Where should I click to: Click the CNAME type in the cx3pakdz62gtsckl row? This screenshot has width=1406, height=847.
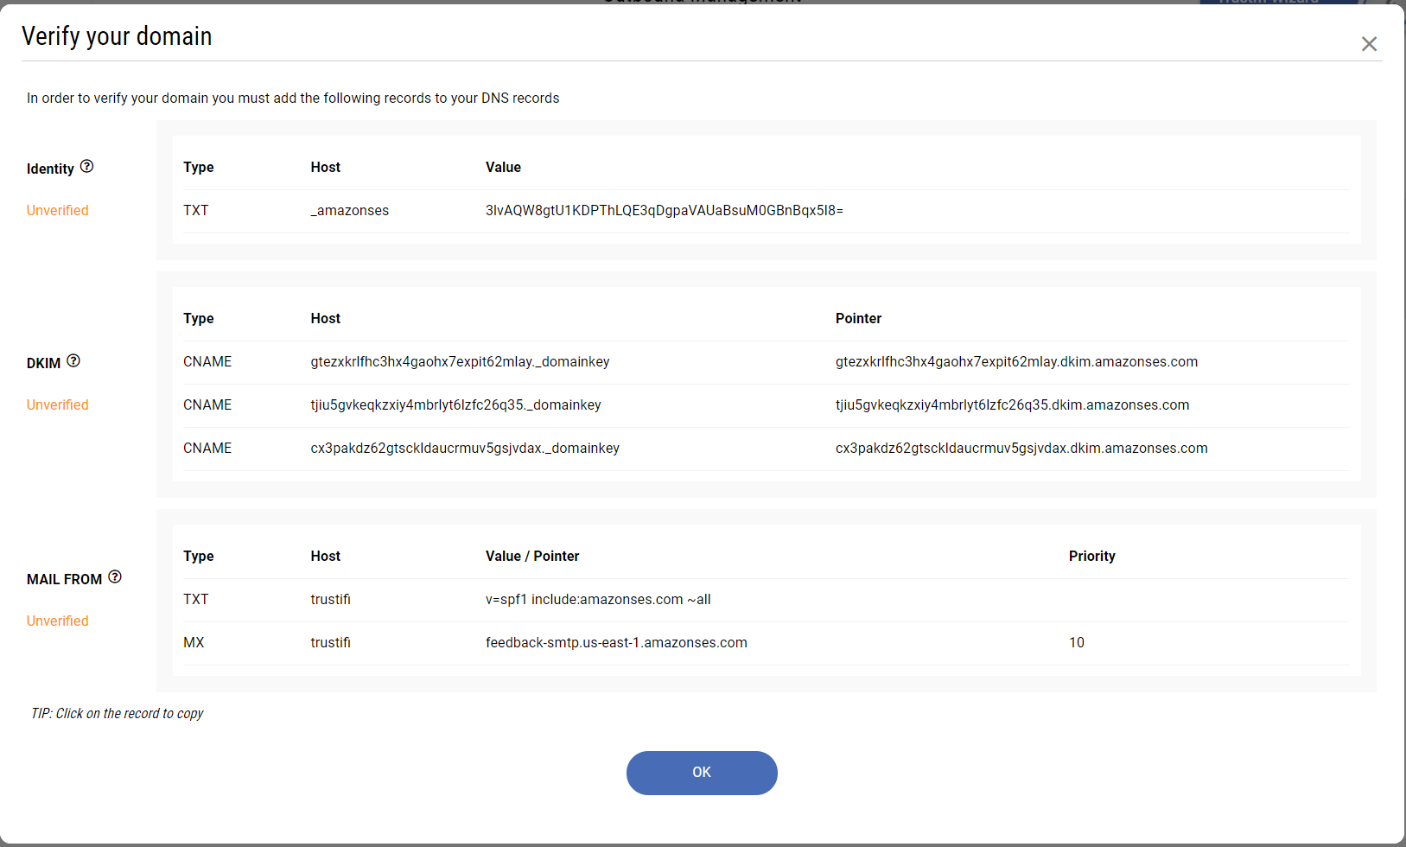(207, 448)
